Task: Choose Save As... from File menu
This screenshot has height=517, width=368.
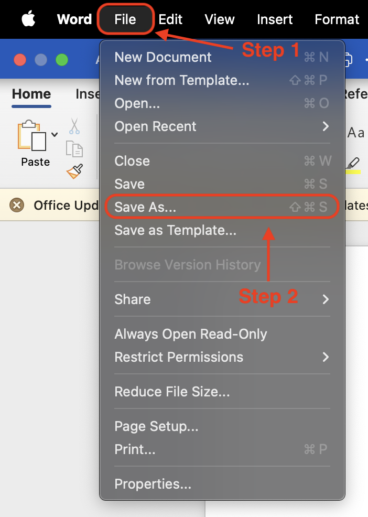Action: [x=146, y=207]
